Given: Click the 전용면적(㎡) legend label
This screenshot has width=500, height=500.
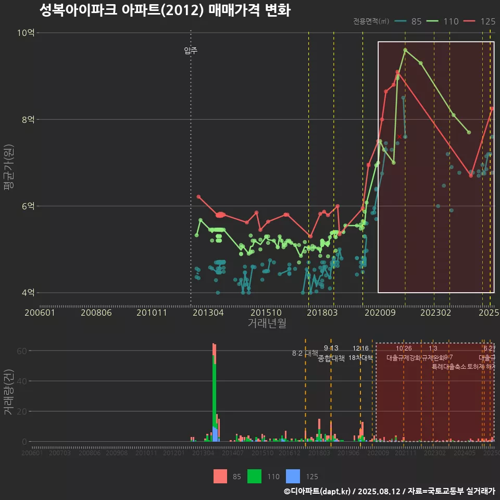Looking at the screenshot, I should pyautogui.click(x=371, y=21).
